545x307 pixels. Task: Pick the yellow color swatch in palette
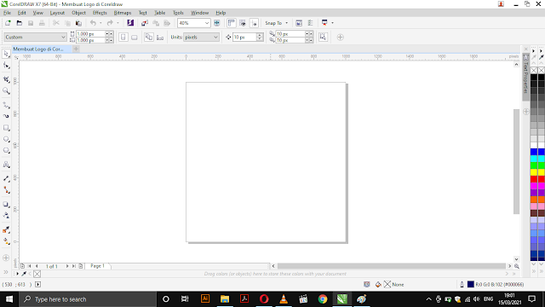coord(534,172)
